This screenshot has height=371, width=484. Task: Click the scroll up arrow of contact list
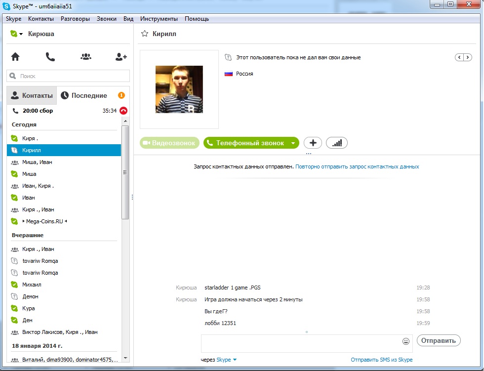125,121
